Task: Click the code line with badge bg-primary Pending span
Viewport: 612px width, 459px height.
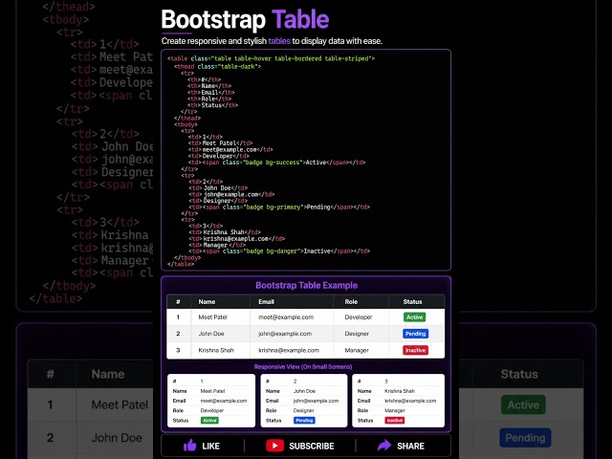Action: tap(279, 207)
